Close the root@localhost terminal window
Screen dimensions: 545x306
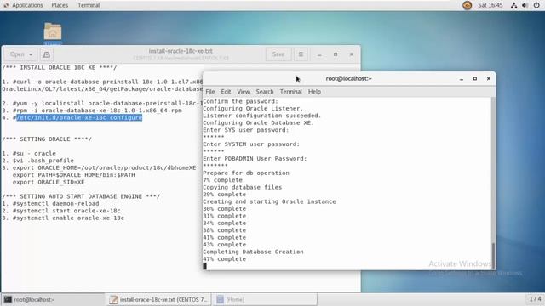click(x=488, y=79)
